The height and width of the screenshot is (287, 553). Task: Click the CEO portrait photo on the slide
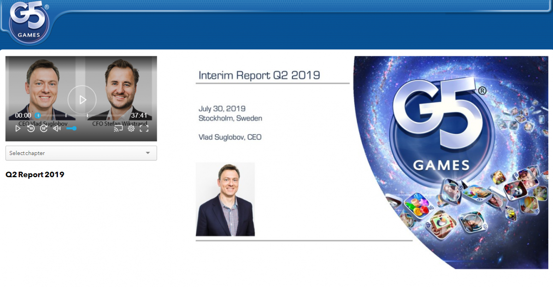225,199
